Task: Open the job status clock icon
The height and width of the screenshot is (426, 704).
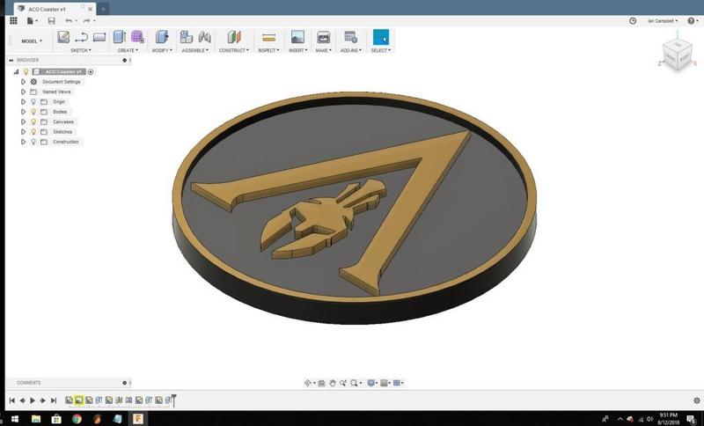Action: (x=633, y=20)
